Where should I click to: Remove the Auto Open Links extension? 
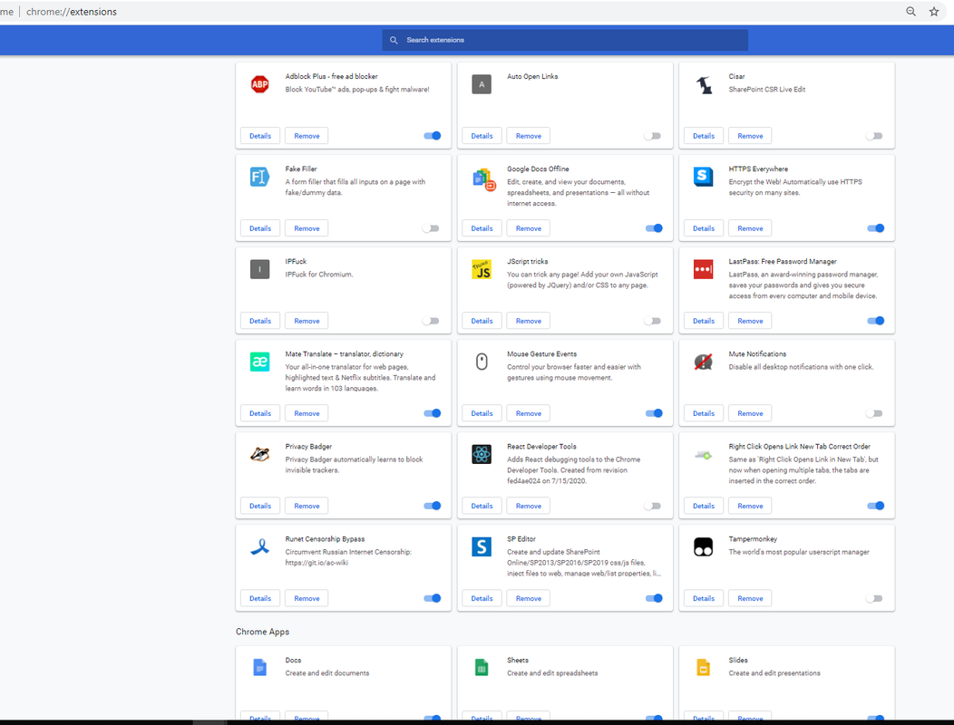click(x=528, y=136)
